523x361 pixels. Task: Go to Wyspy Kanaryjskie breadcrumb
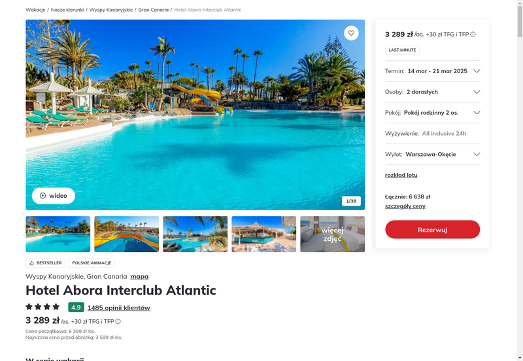[x=111, y=10]
